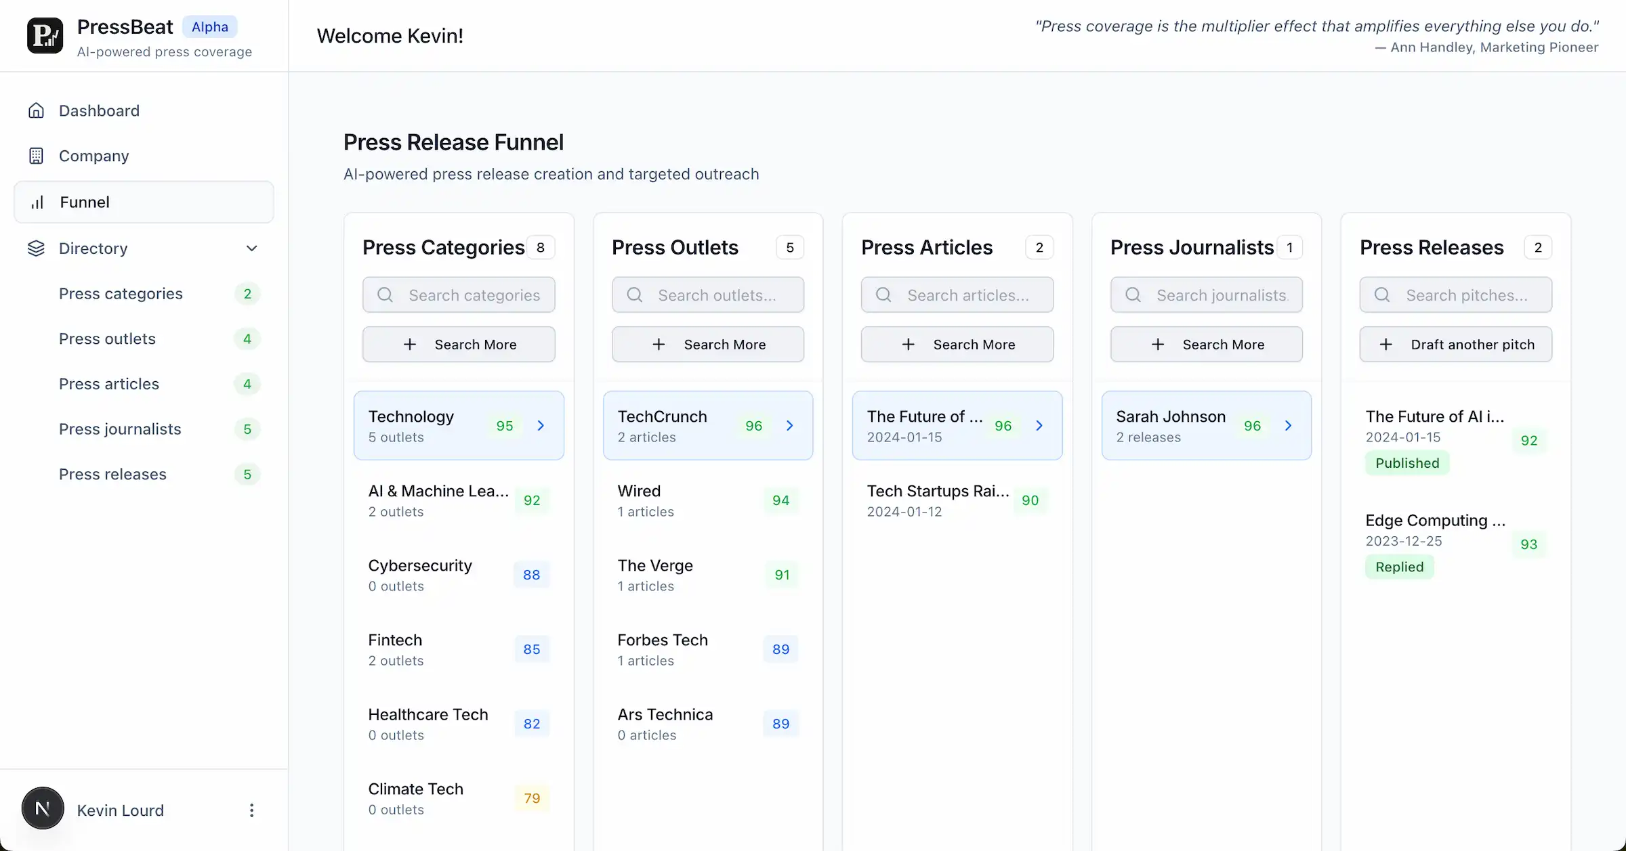Collapse the Directory section chevron

[x=251, y=248]
